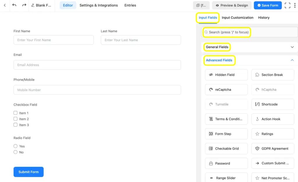Click Preview & Design

point(232,5)
